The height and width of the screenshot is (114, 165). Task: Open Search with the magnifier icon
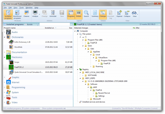point(86,14)
